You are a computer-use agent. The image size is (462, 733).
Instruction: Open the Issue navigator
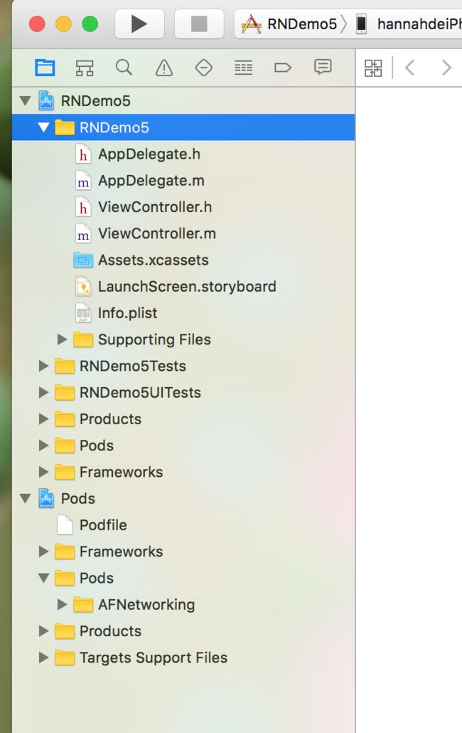pyautogui.click(x=163, y=68)
